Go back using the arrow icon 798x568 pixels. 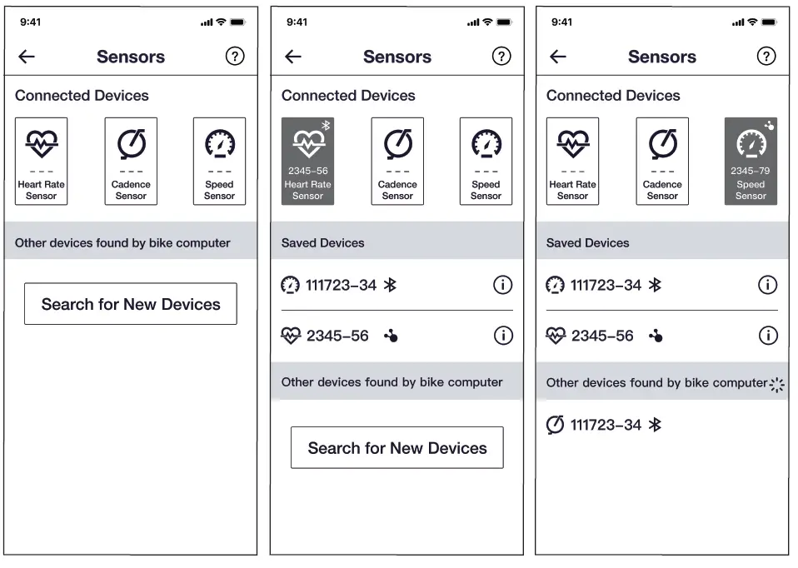tap(26, 57)
